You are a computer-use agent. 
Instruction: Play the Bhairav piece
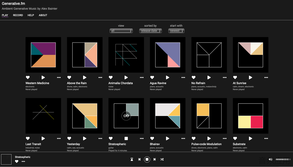click(168, 138)
